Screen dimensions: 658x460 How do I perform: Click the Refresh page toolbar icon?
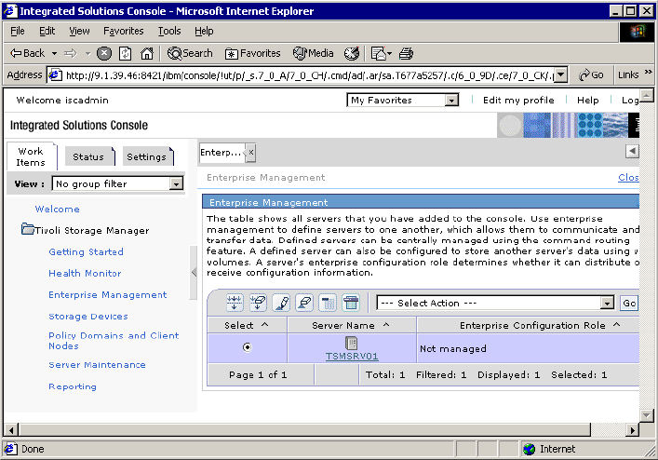pyautogui.click(x=125, y=53)
